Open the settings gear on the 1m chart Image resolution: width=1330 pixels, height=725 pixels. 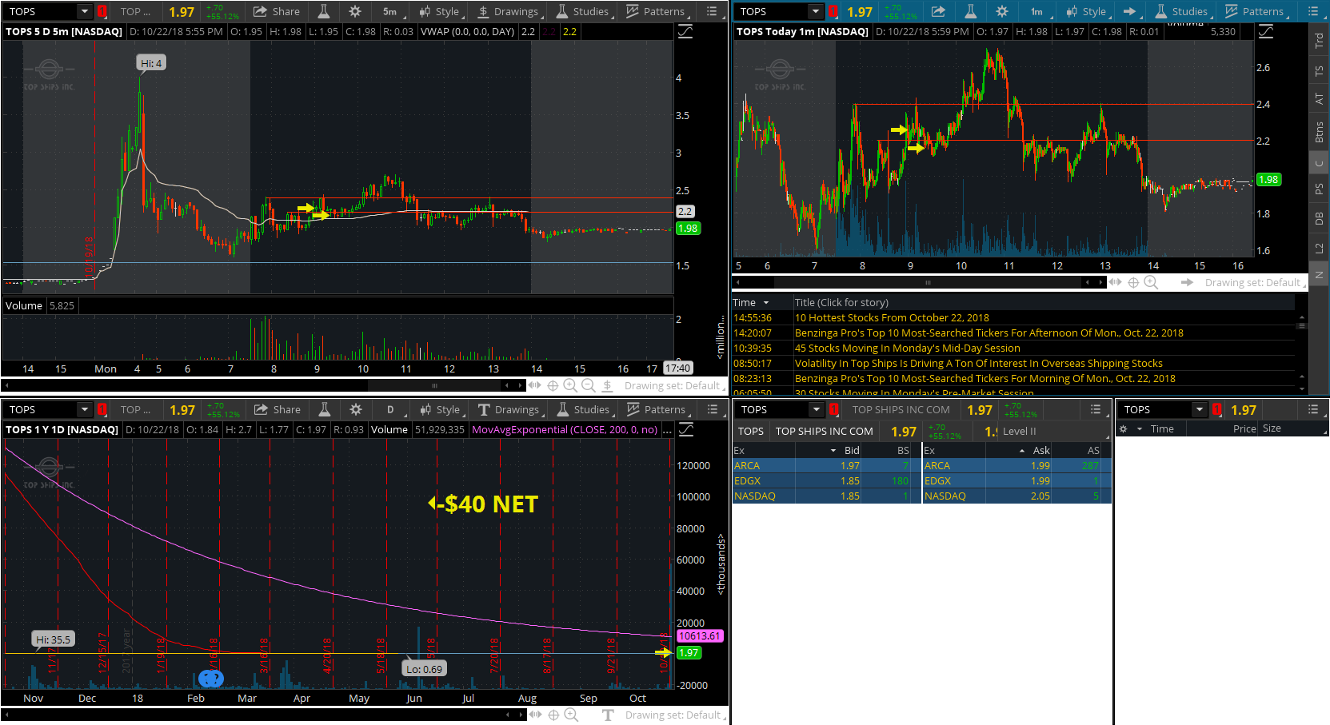point(1002,11)
